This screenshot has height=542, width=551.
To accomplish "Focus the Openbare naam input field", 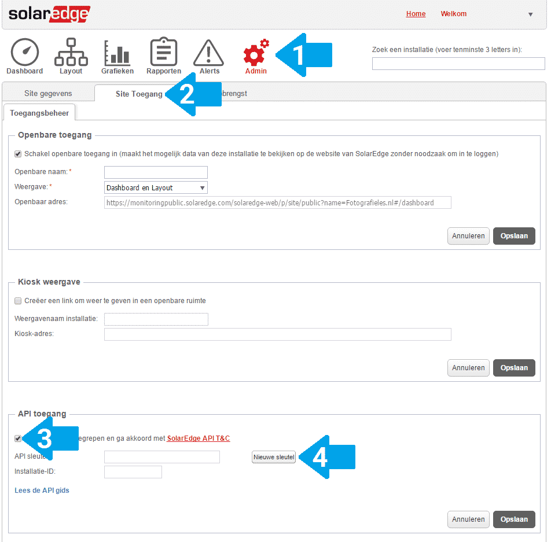I will (x=156, y=172).
